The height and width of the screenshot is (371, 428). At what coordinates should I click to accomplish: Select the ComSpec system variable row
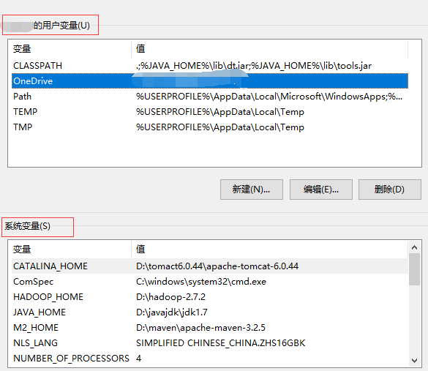(210, 282)
